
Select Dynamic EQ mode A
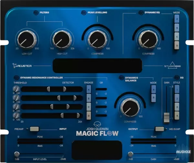(177, 19)
